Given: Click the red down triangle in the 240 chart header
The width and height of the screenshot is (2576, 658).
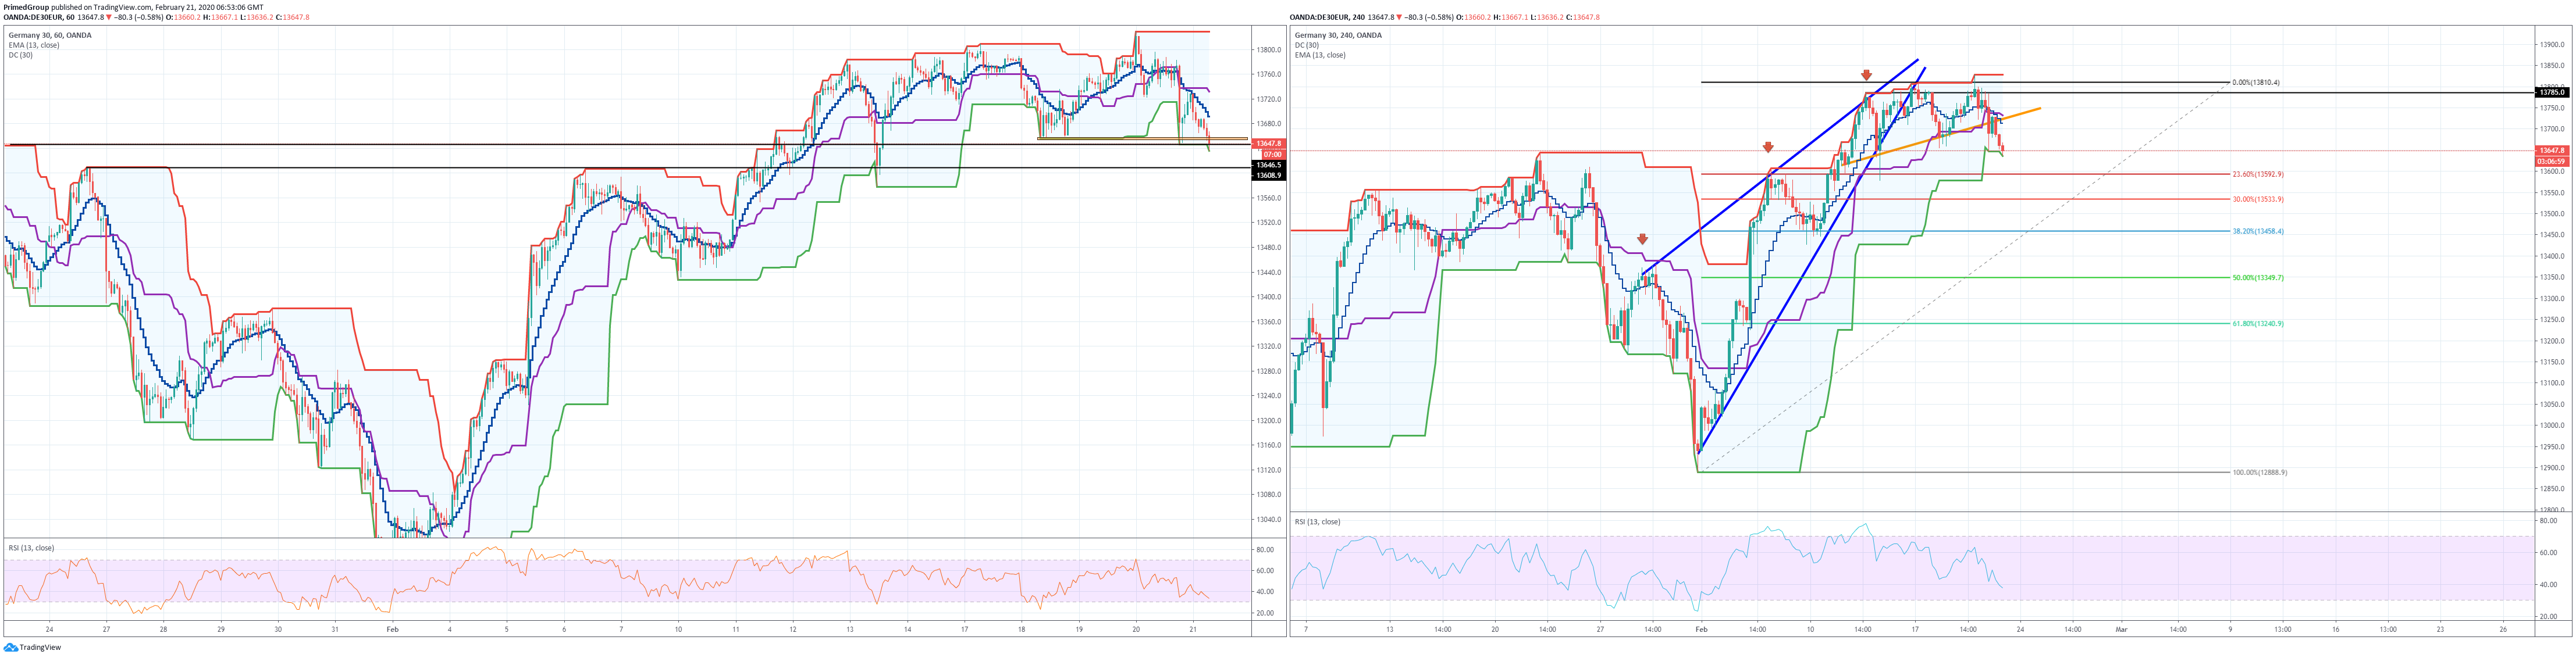Looking at the screenshot, I should [1400, 17].
